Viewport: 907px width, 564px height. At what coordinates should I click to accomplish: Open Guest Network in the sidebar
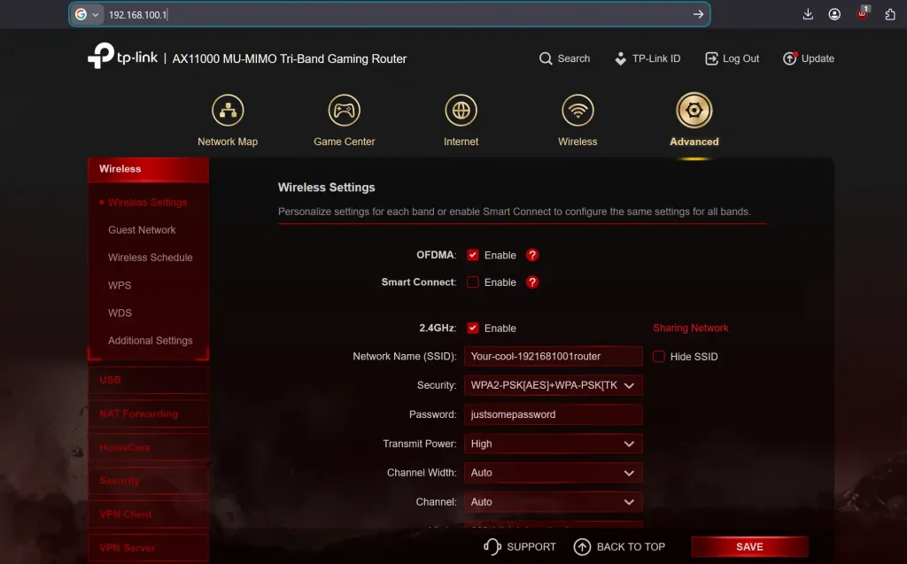tap(142, 230)
